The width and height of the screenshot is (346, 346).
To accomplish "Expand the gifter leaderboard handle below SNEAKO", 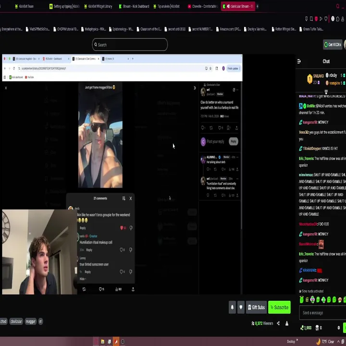I will point(326,92).
